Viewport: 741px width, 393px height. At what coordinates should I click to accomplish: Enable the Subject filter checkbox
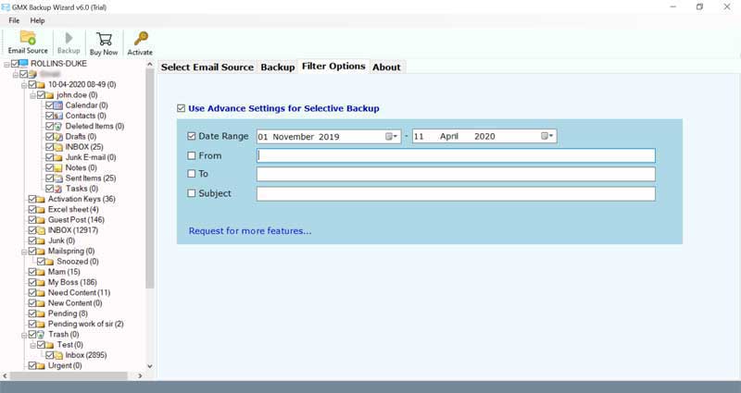coord(192,193)
